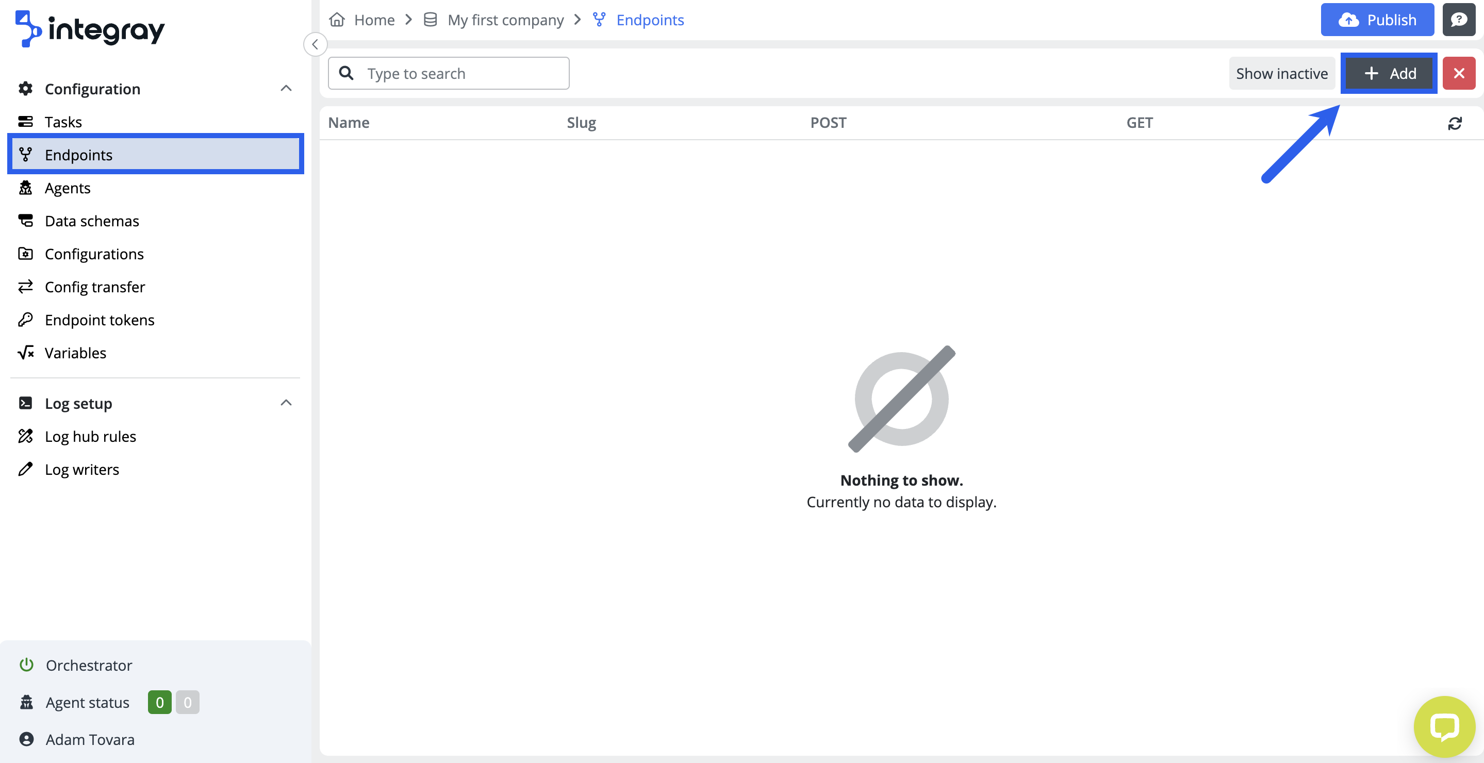Click the integray logo
The width and height of the screenshot is (1484, 763).
(x=89, y=29)
